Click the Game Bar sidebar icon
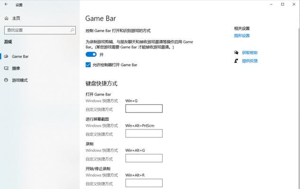 click(6, 56)
